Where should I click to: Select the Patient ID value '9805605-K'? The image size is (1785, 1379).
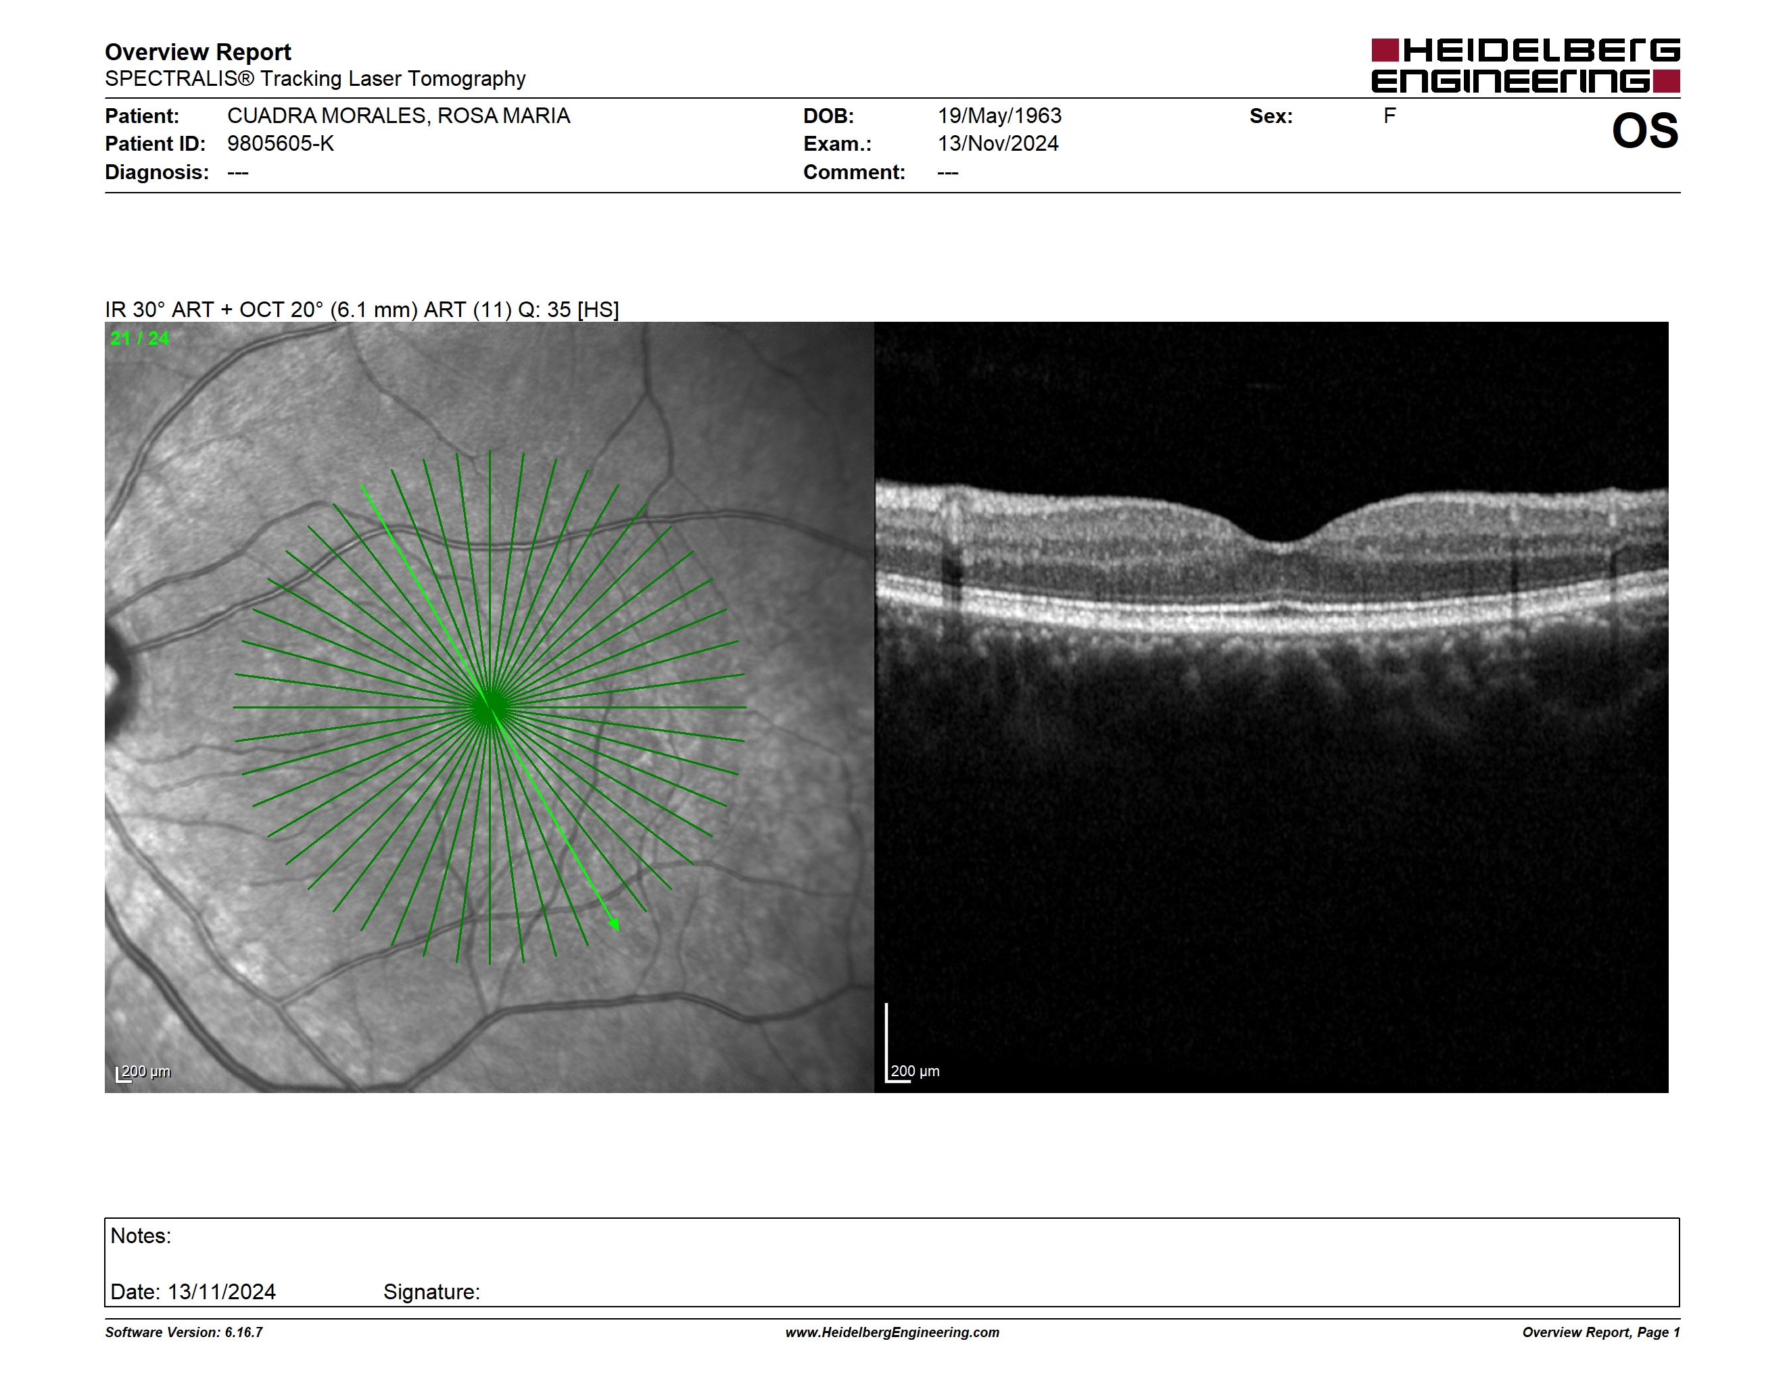coord(281,144)
